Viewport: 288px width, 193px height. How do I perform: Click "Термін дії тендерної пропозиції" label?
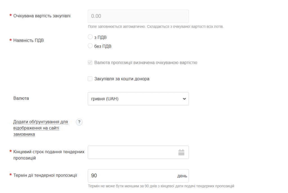(x=45, y=175)
